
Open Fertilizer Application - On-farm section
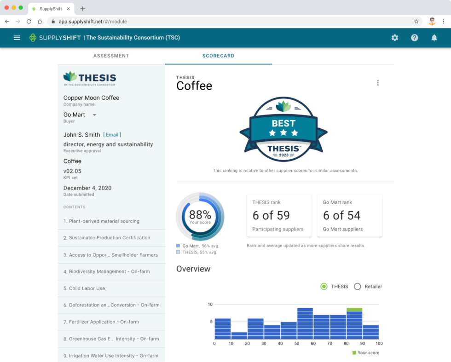(x=111, y=322)
